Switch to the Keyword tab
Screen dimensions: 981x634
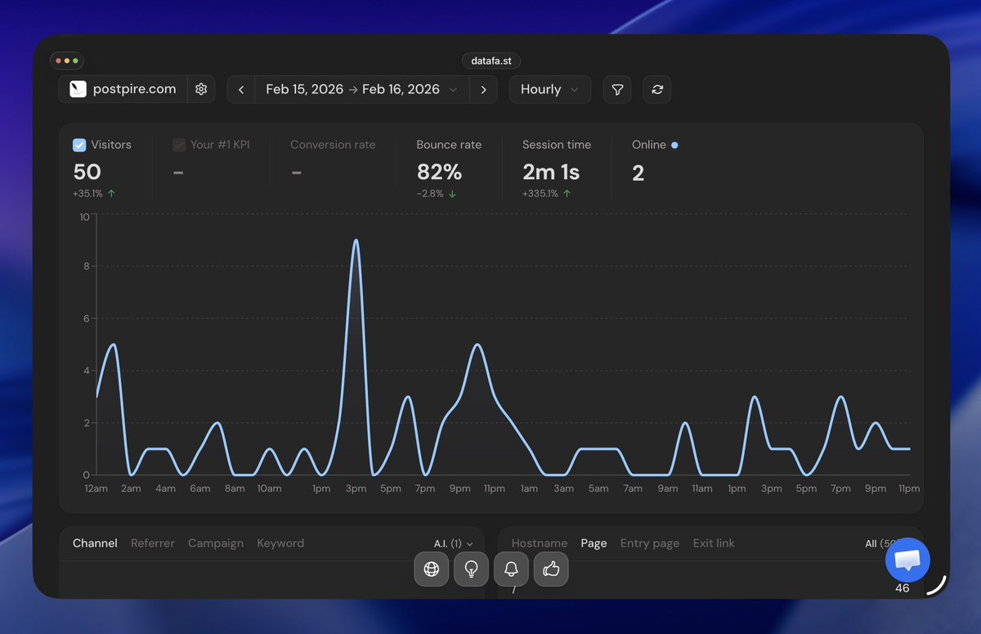click(280, 543)
